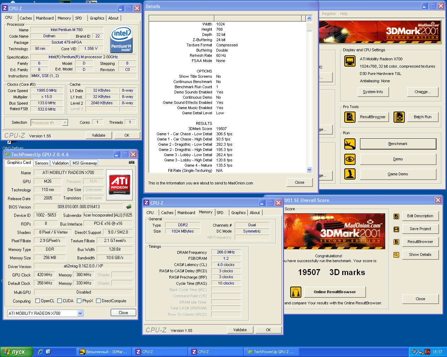Click the taskbar clock 18:37

point(437,352)
